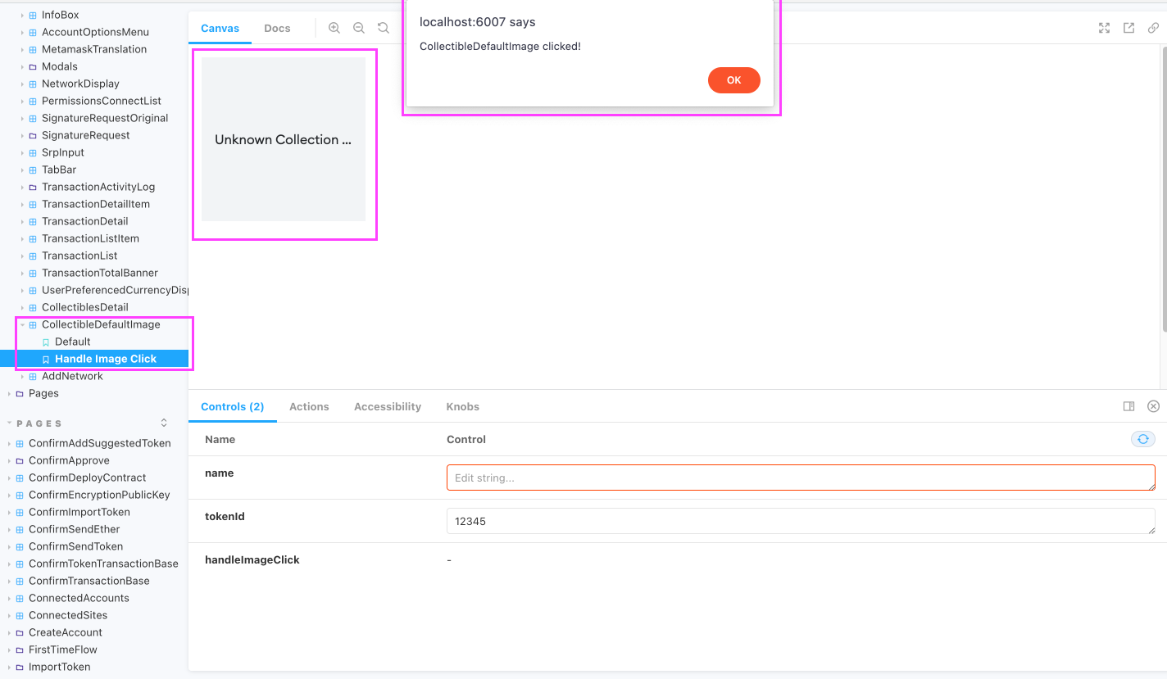The height and width of the screenshot is (679, 1167).
Task: Click the tokenId field showing 12345
Action: click(x=801, y=521)
